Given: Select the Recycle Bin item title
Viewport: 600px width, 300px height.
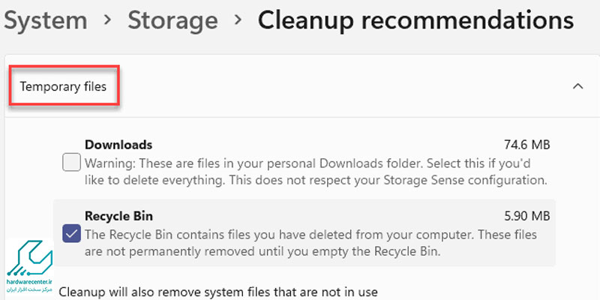Looking at the screenshot, I should pyautogui.click(x=118, y=216).
